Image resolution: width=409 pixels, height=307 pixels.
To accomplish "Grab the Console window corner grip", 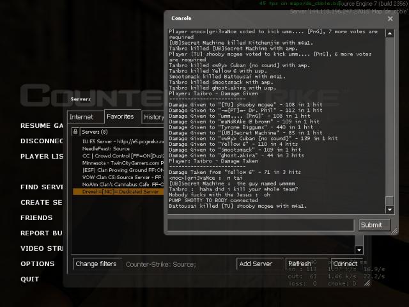I will (394, 230).
